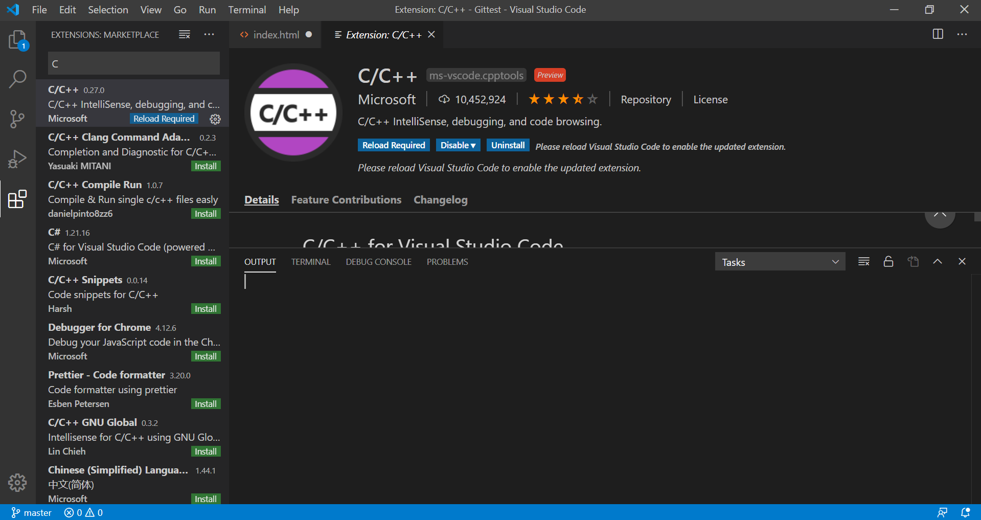Switch to the TERMINAL panel tab
Image resolution: width=981 pixels, height=520 pixels.
click(311, 262)
